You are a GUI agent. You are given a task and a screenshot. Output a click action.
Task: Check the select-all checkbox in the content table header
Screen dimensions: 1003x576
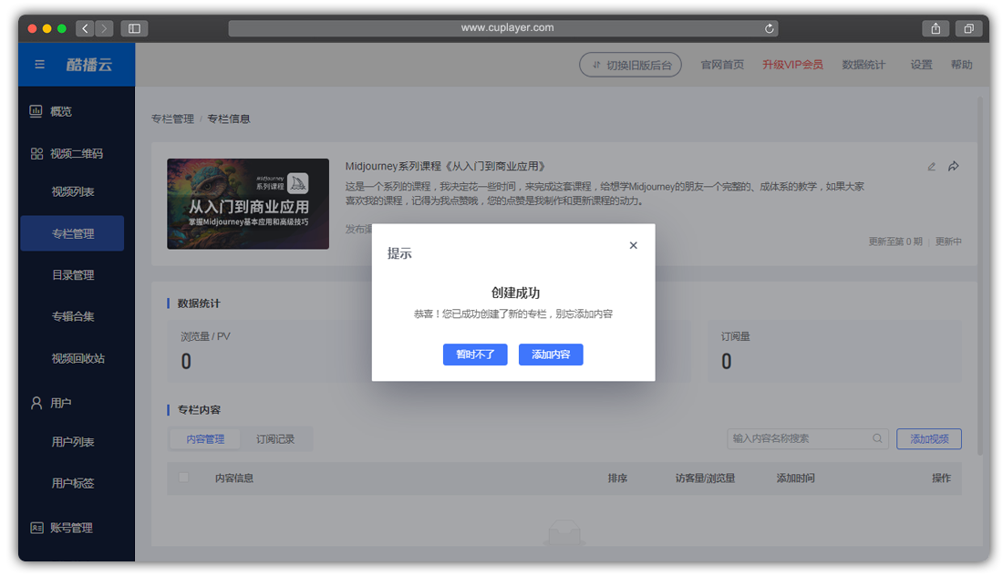(184, 478)
